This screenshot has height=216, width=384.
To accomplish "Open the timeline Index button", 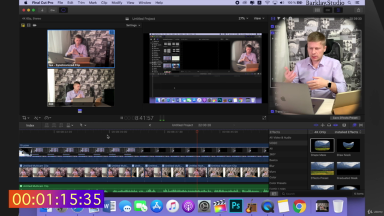I will pos(30,125).
